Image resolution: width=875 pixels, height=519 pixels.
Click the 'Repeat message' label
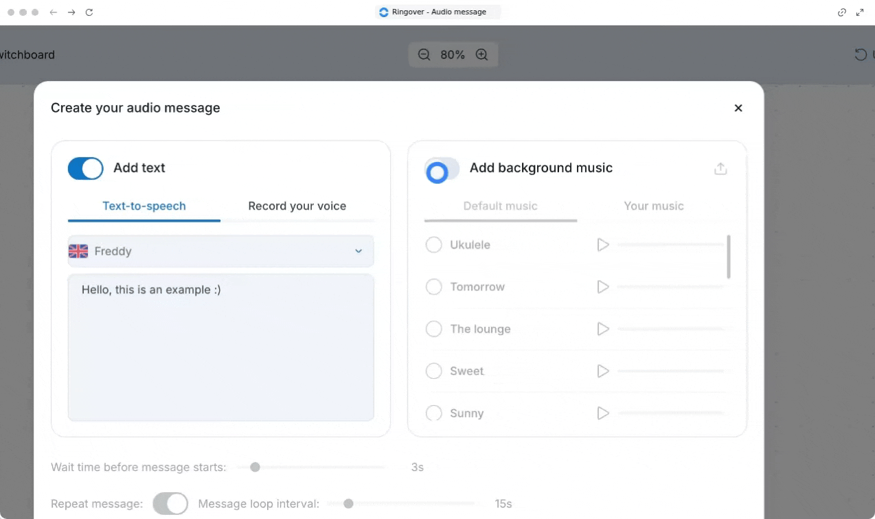click(x=97, y=504)
